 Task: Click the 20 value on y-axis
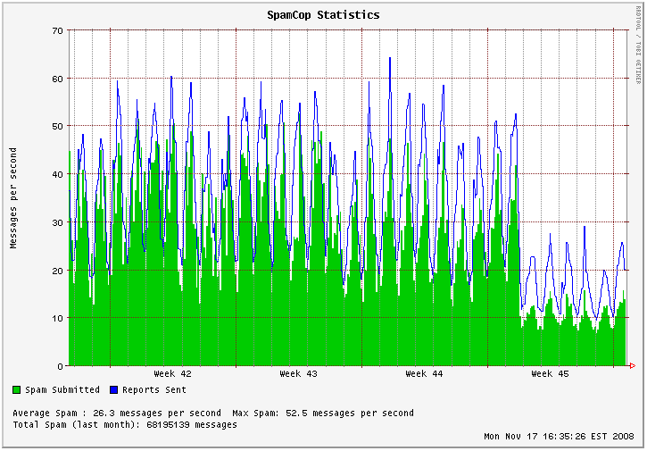coord(57,270)
